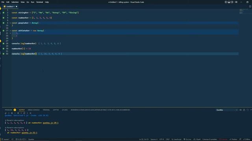
Task: Click first Reveal in value explorer link
Action: [x=15, y=120]
